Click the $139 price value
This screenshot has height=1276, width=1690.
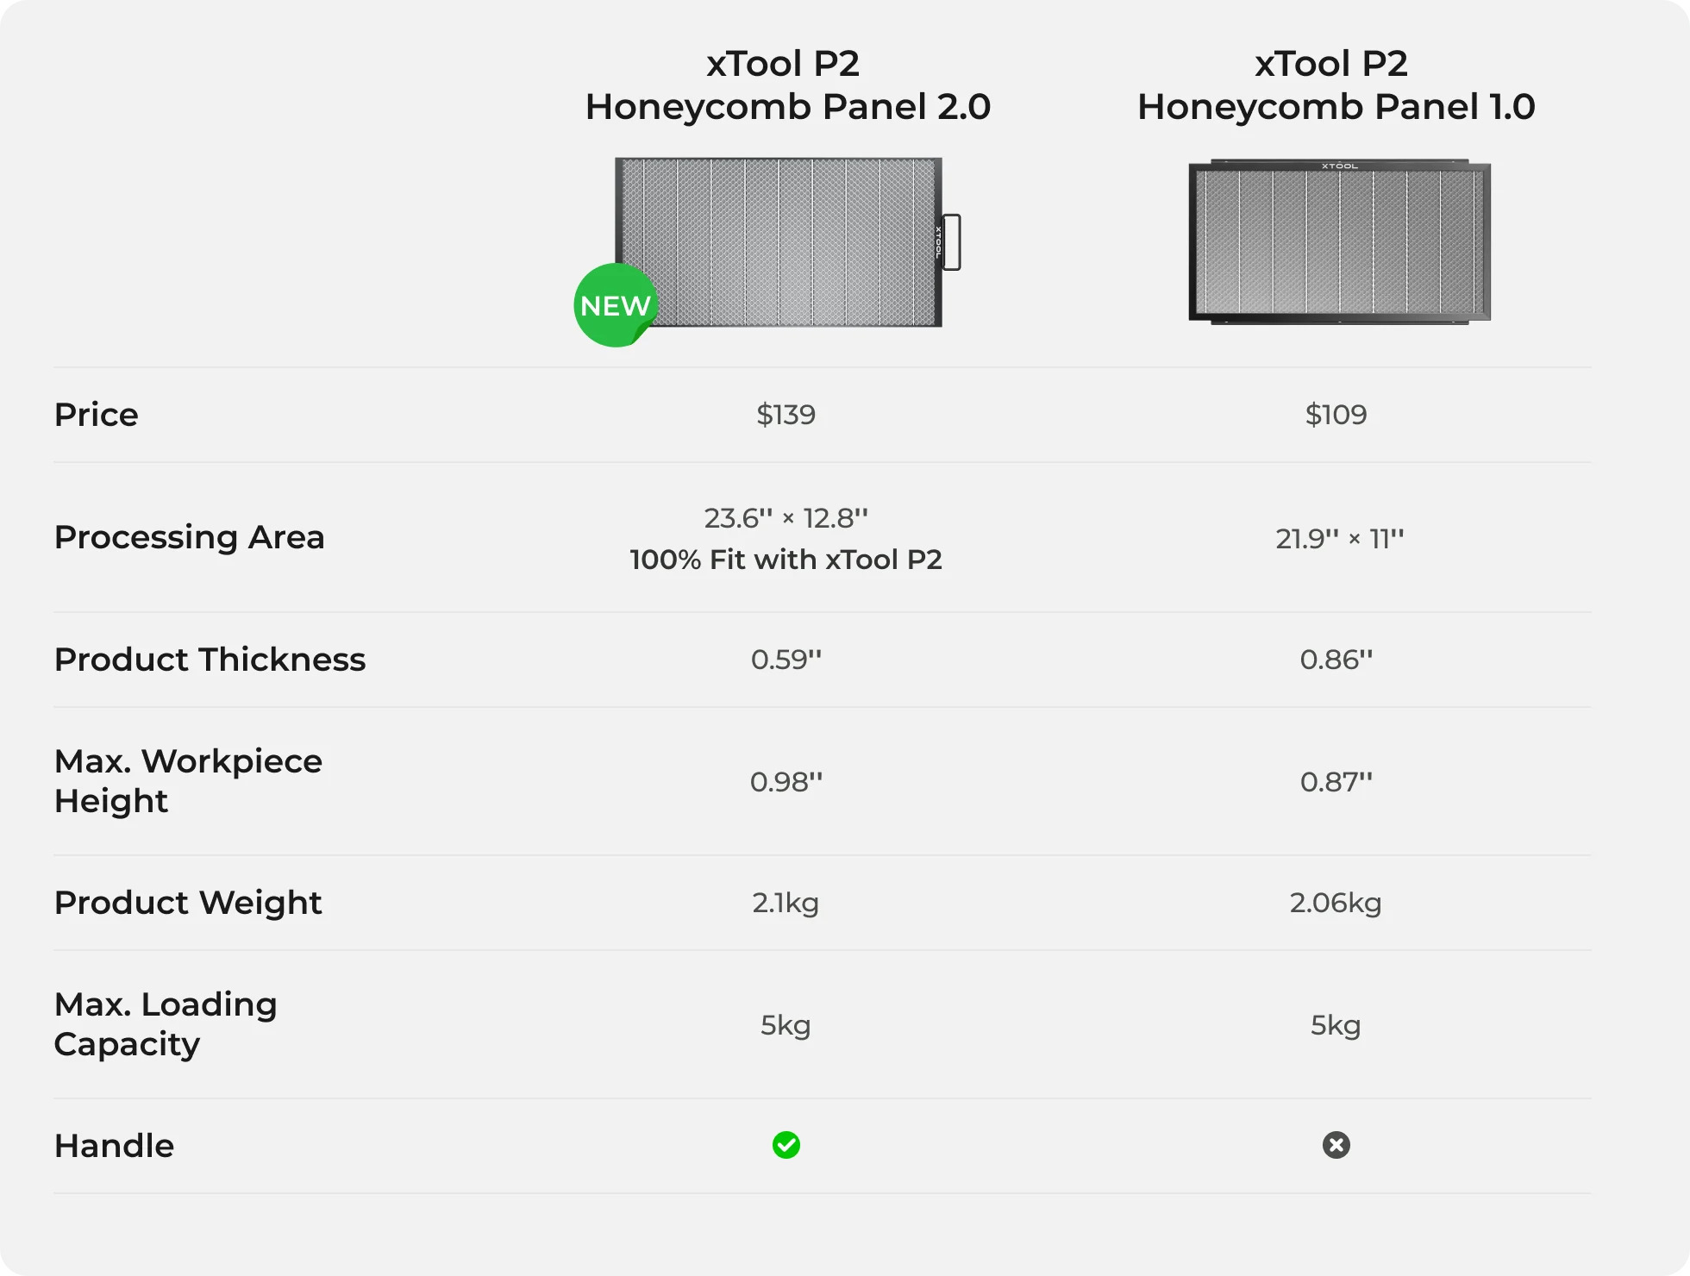coord(786,415)
